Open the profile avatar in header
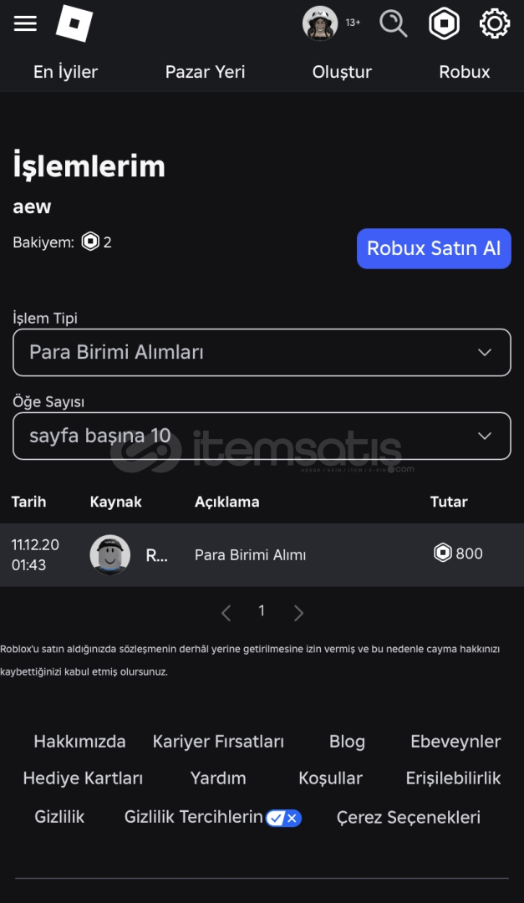The height and width of the screenshot is (903, 524). coord(319,23)
